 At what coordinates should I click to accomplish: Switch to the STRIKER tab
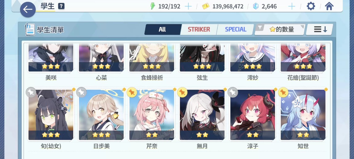[199, 29]
